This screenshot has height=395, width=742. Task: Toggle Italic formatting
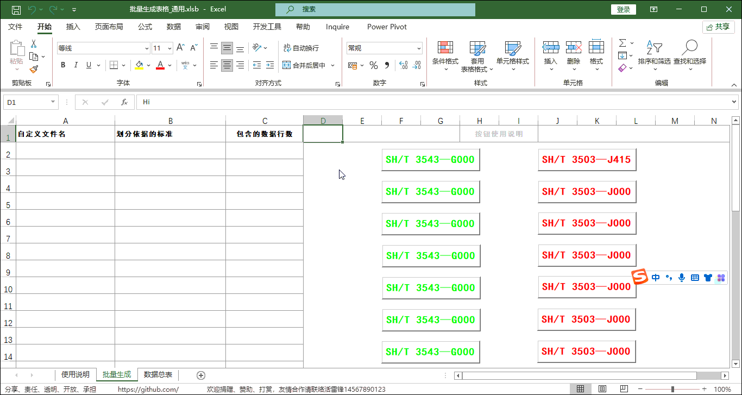(76, 65)
